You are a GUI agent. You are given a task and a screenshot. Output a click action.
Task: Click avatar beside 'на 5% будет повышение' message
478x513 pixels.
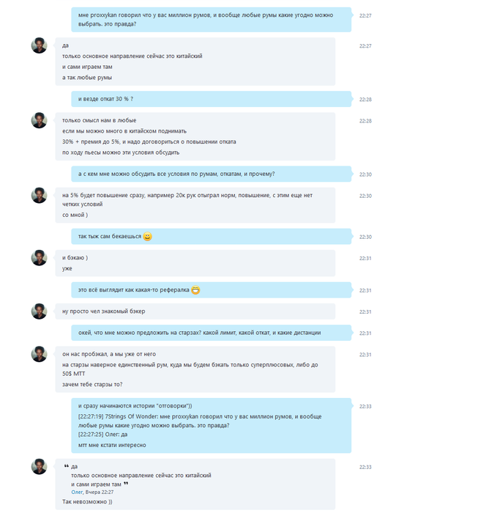tap(40, 196)
